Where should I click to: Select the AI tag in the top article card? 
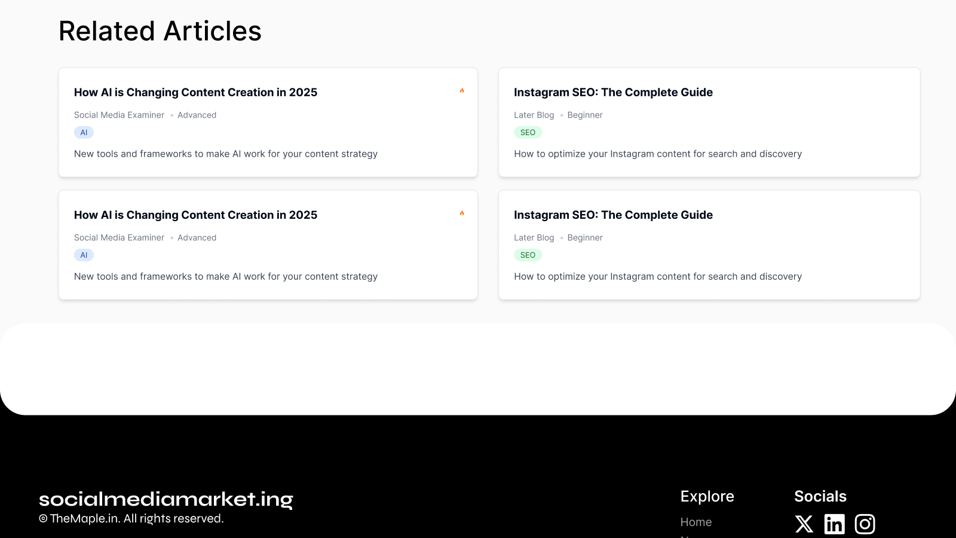(84, 133)
